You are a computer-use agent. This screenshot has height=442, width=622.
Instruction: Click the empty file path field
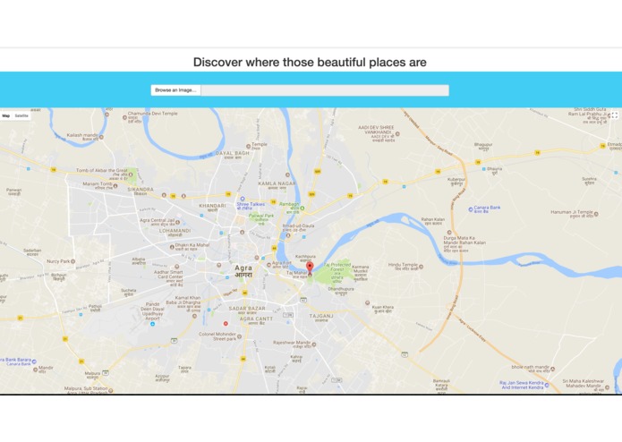[x=325, y=90]
